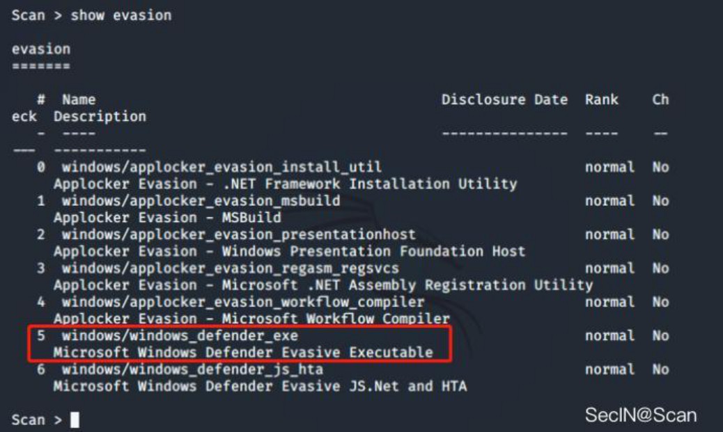723x432 pixels.
Task: Select windows/applocker_evasion_msbuild module name
Action: (201, 201)
